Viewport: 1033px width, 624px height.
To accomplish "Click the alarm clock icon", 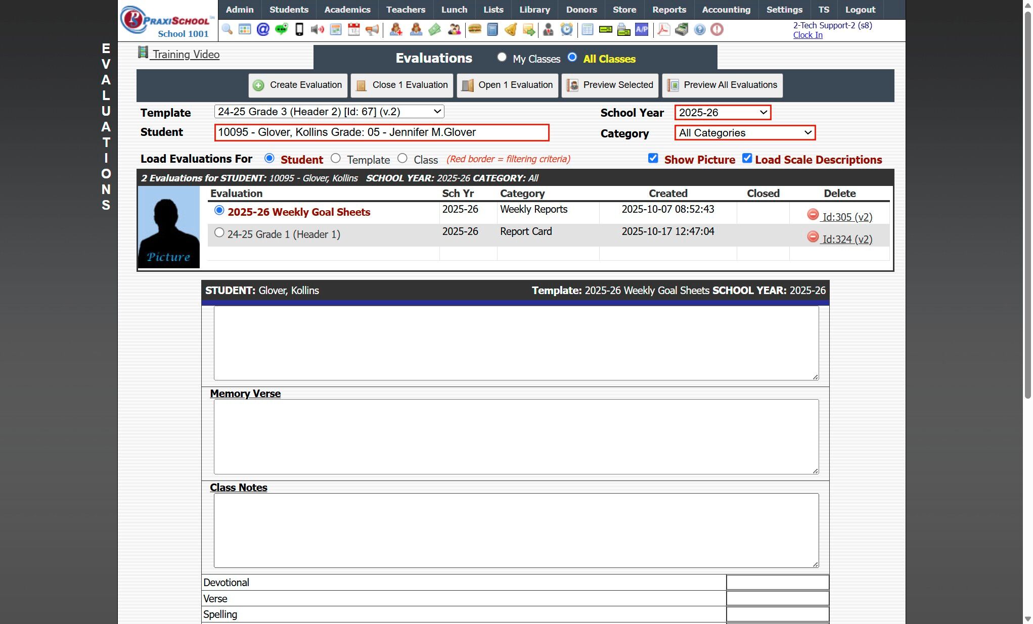I will 567,29.
